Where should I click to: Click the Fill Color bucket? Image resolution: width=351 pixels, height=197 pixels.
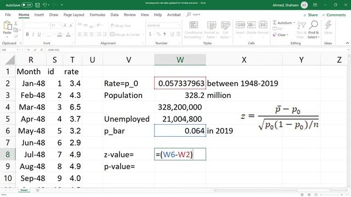pos(60,34)
